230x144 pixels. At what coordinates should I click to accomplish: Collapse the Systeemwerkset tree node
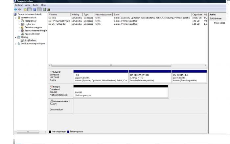click(16, 18)
